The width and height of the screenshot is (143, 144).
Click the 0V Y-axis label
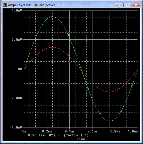point(20,69)
